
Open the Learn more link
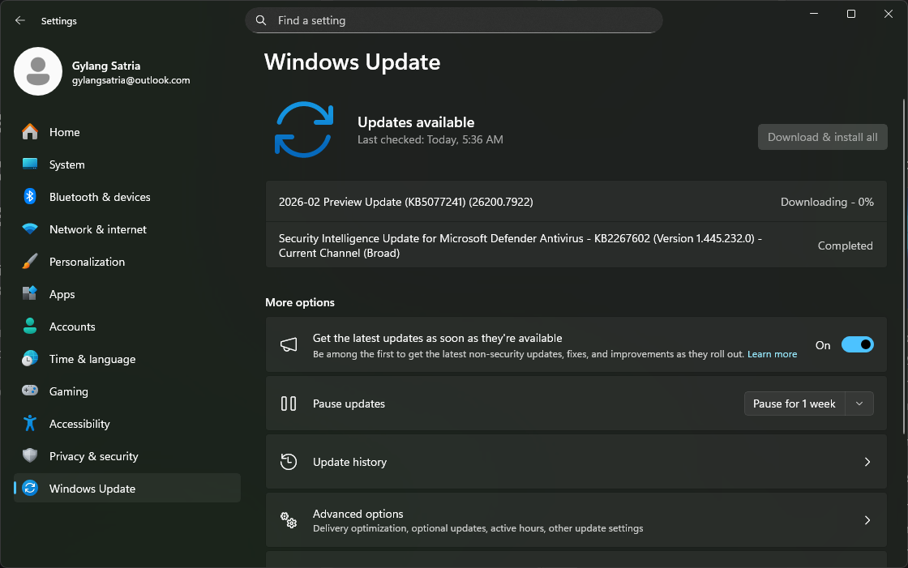coord(772,353)
